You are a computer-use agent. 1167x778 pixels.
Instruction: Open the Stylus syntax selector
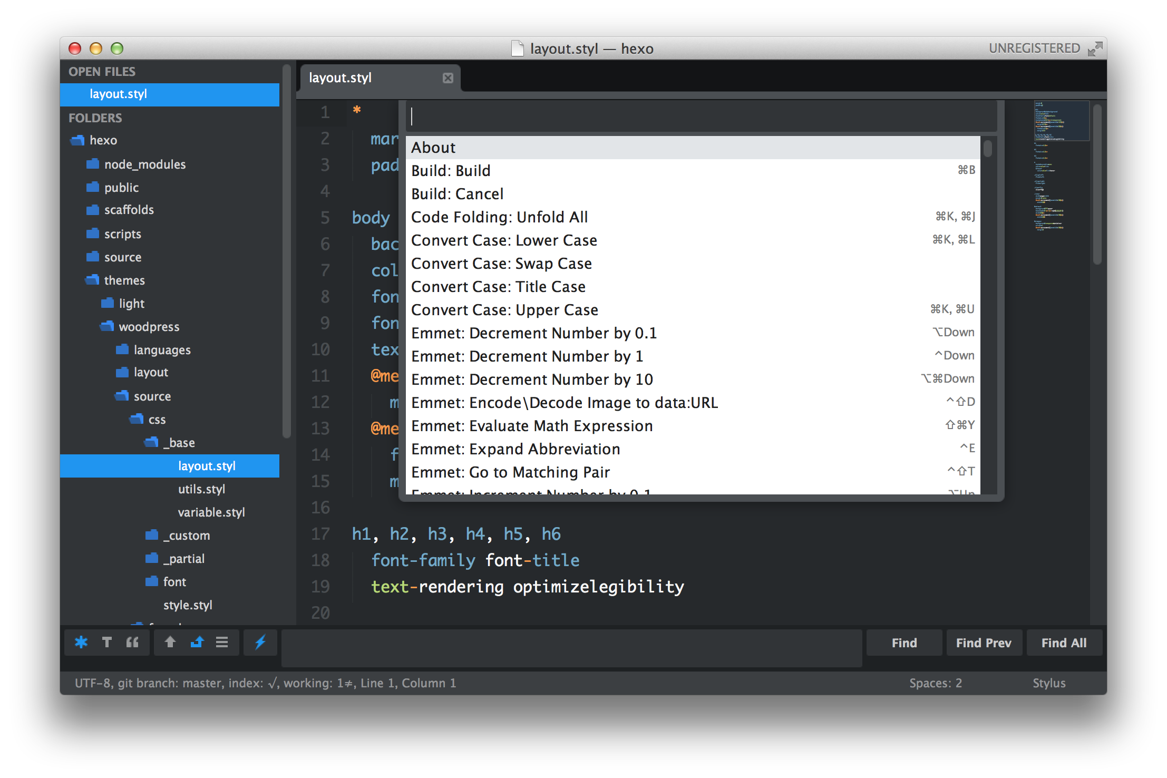(1048, 683)
